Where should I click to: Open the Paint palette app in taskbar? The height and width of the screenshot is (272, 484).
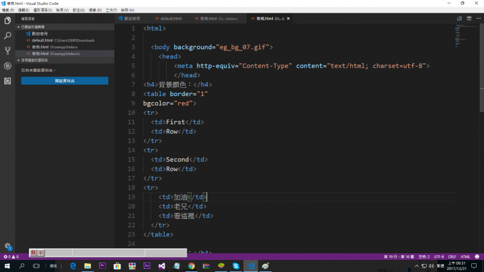pos(266,266)
